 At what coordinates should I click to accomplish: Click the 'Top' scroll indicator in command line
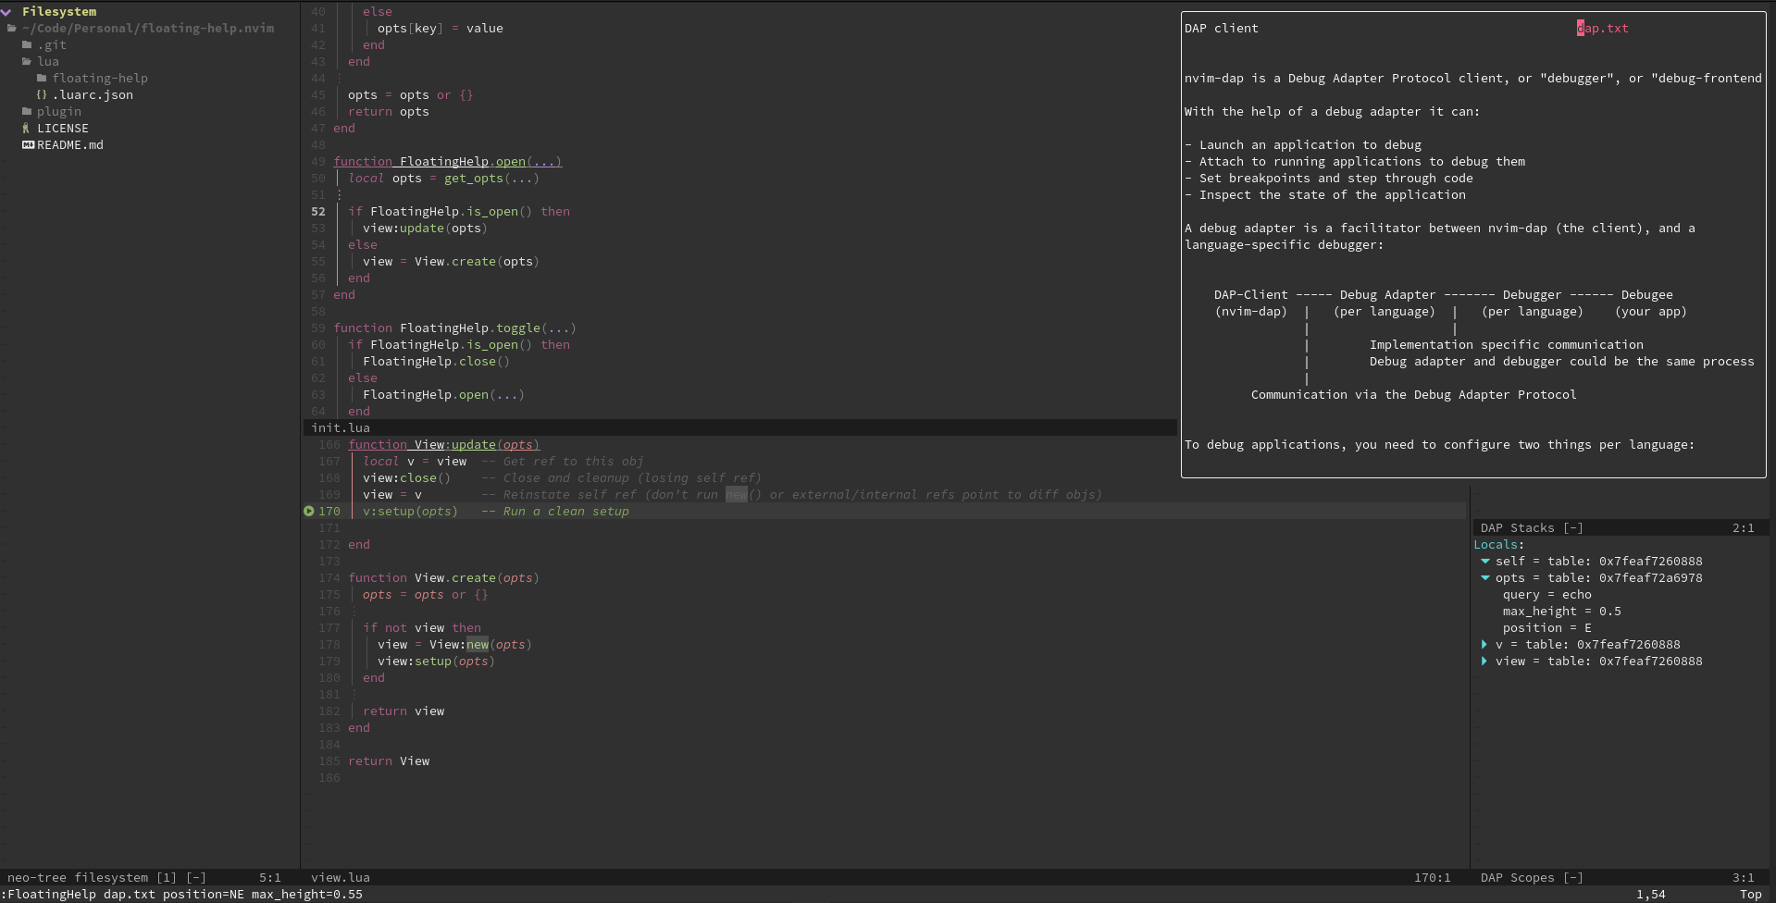tap(1750, 894)
